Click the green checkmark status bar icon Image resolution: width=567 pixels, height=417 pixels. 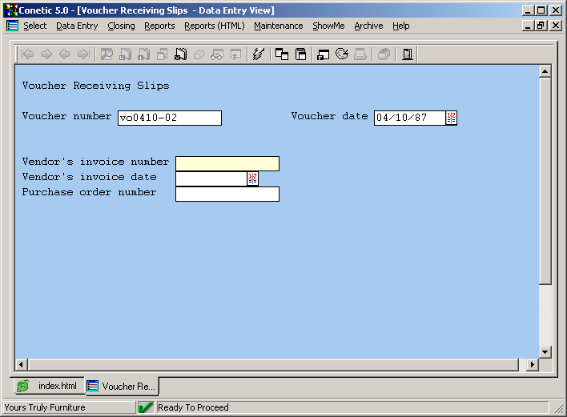pyautogui.click(x=146, y=407)
